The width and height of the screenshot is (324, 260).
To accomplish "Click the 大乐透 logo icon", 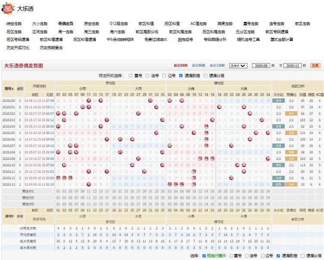I will click(x=8, y=9).
